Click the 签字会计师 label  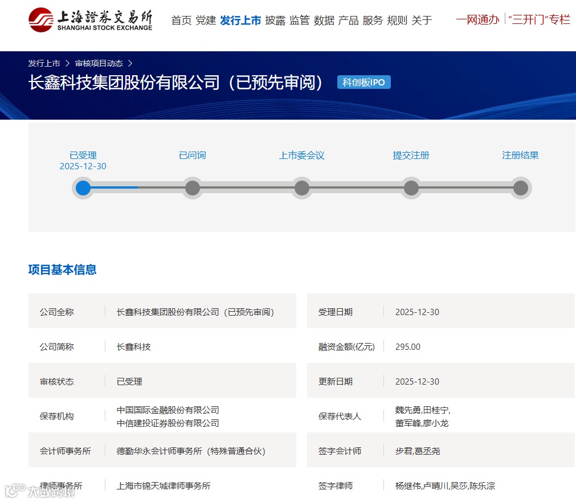click(x=340, y=451)
